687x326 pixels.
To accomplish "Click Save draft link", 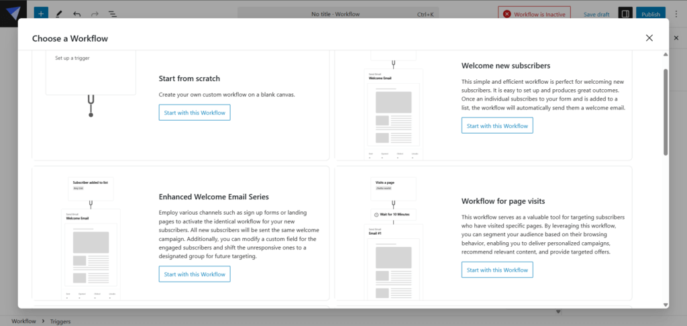I will click(x=596, y=14).
